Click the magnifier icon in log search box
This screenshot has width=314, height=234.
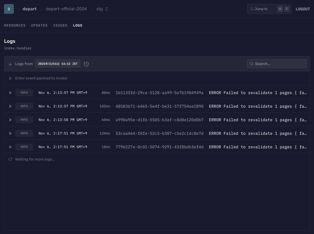click(x=252, y=64)
